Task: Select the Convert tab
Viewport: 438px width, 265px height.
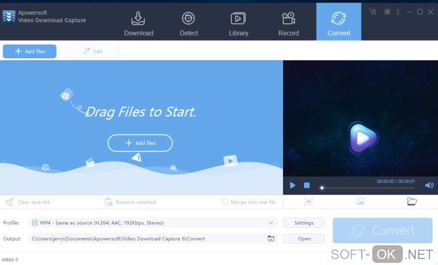Action: point(338,22)
